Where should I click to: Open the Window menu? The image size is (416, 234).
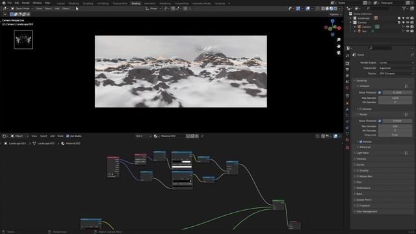click(x=37, y=3)
